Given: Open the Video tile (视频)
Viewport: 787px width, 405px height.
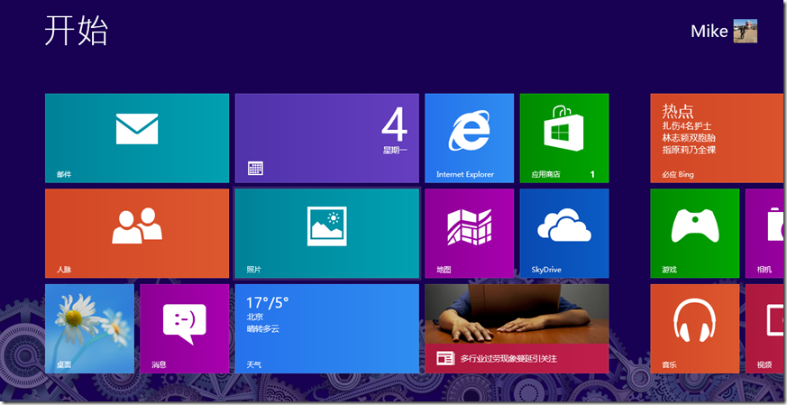Looking at the screenshot, I should (764, 328).
